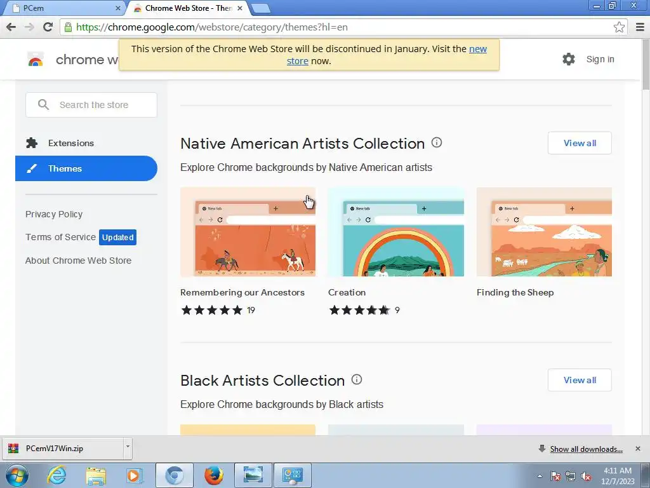Open the Creation theme thumbnail
The height and width of the screenshot is (488, 650).
tap(396, 232)
